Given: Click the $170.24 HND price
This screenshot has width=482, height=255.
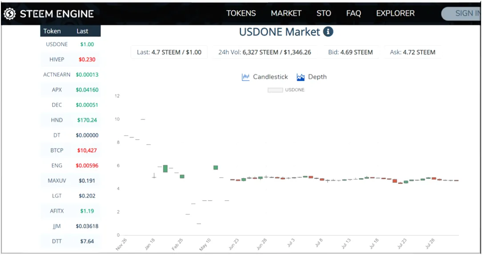Looking at the screenshot, I should coord(87,120).
